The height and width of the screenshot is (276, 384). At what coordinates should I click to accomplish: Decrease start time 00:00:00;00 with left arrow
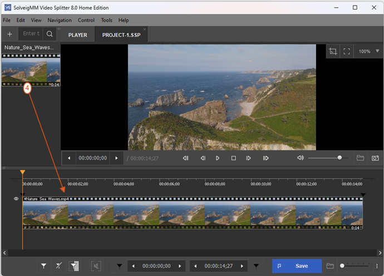pos(133,266)
